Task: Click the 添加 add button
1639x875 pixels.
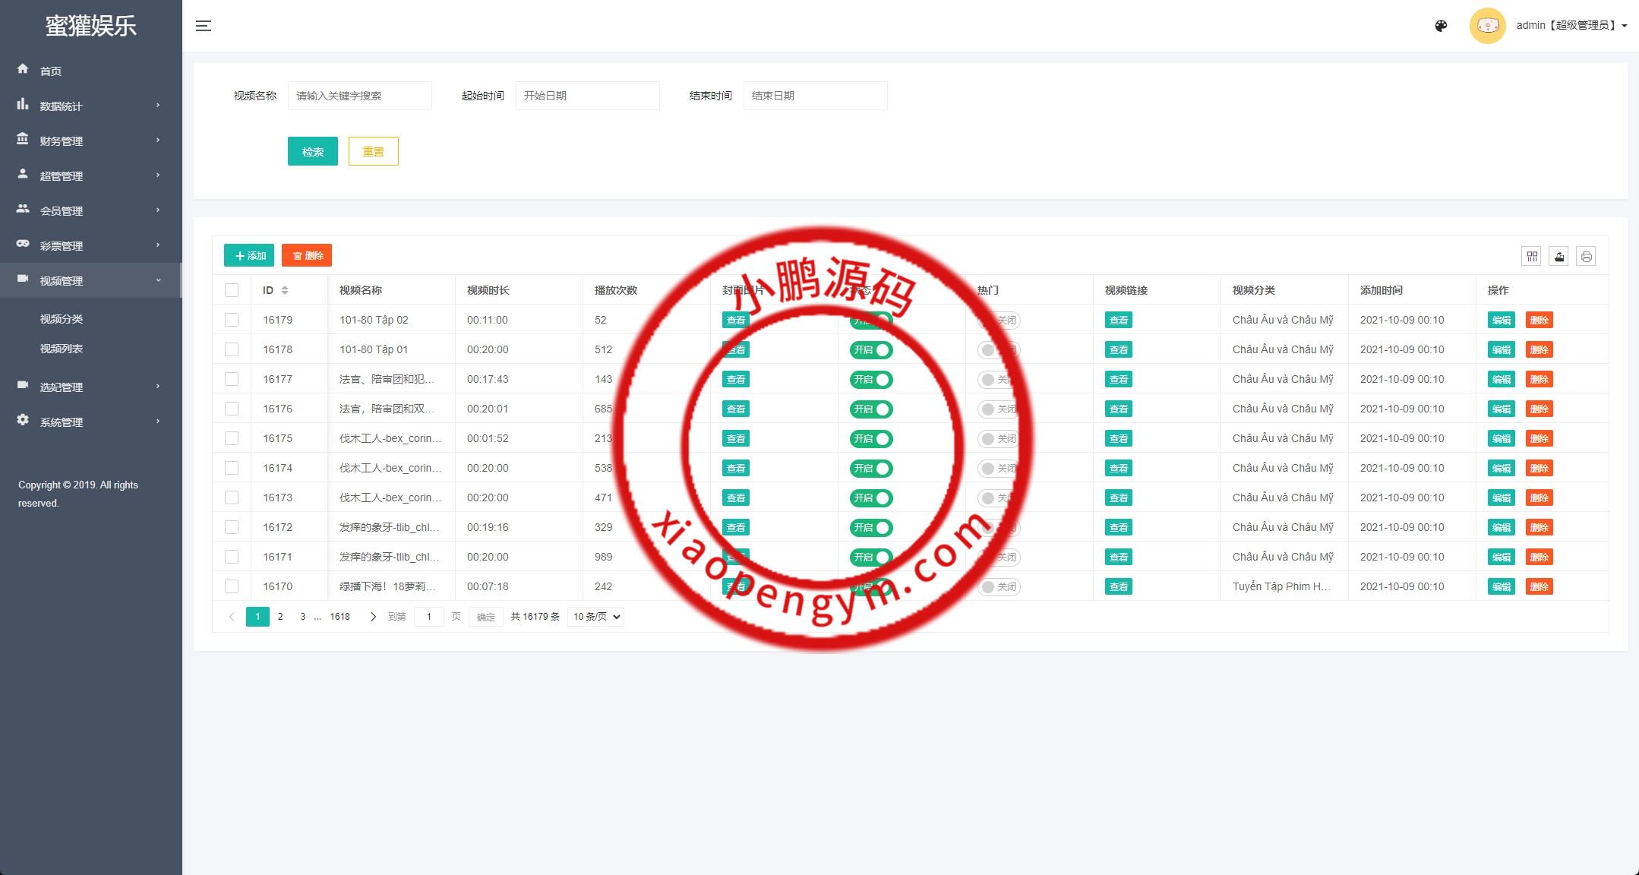Action: [249, 256]
